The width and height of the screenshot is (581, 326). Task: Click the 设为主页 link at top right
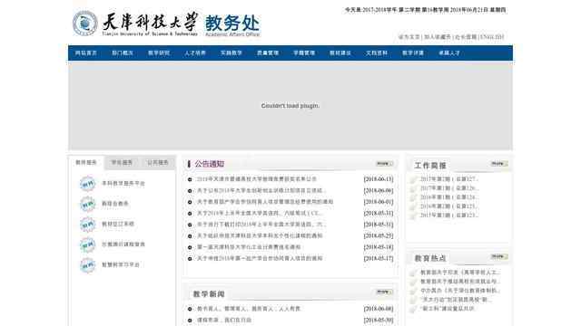pos(409,37)
